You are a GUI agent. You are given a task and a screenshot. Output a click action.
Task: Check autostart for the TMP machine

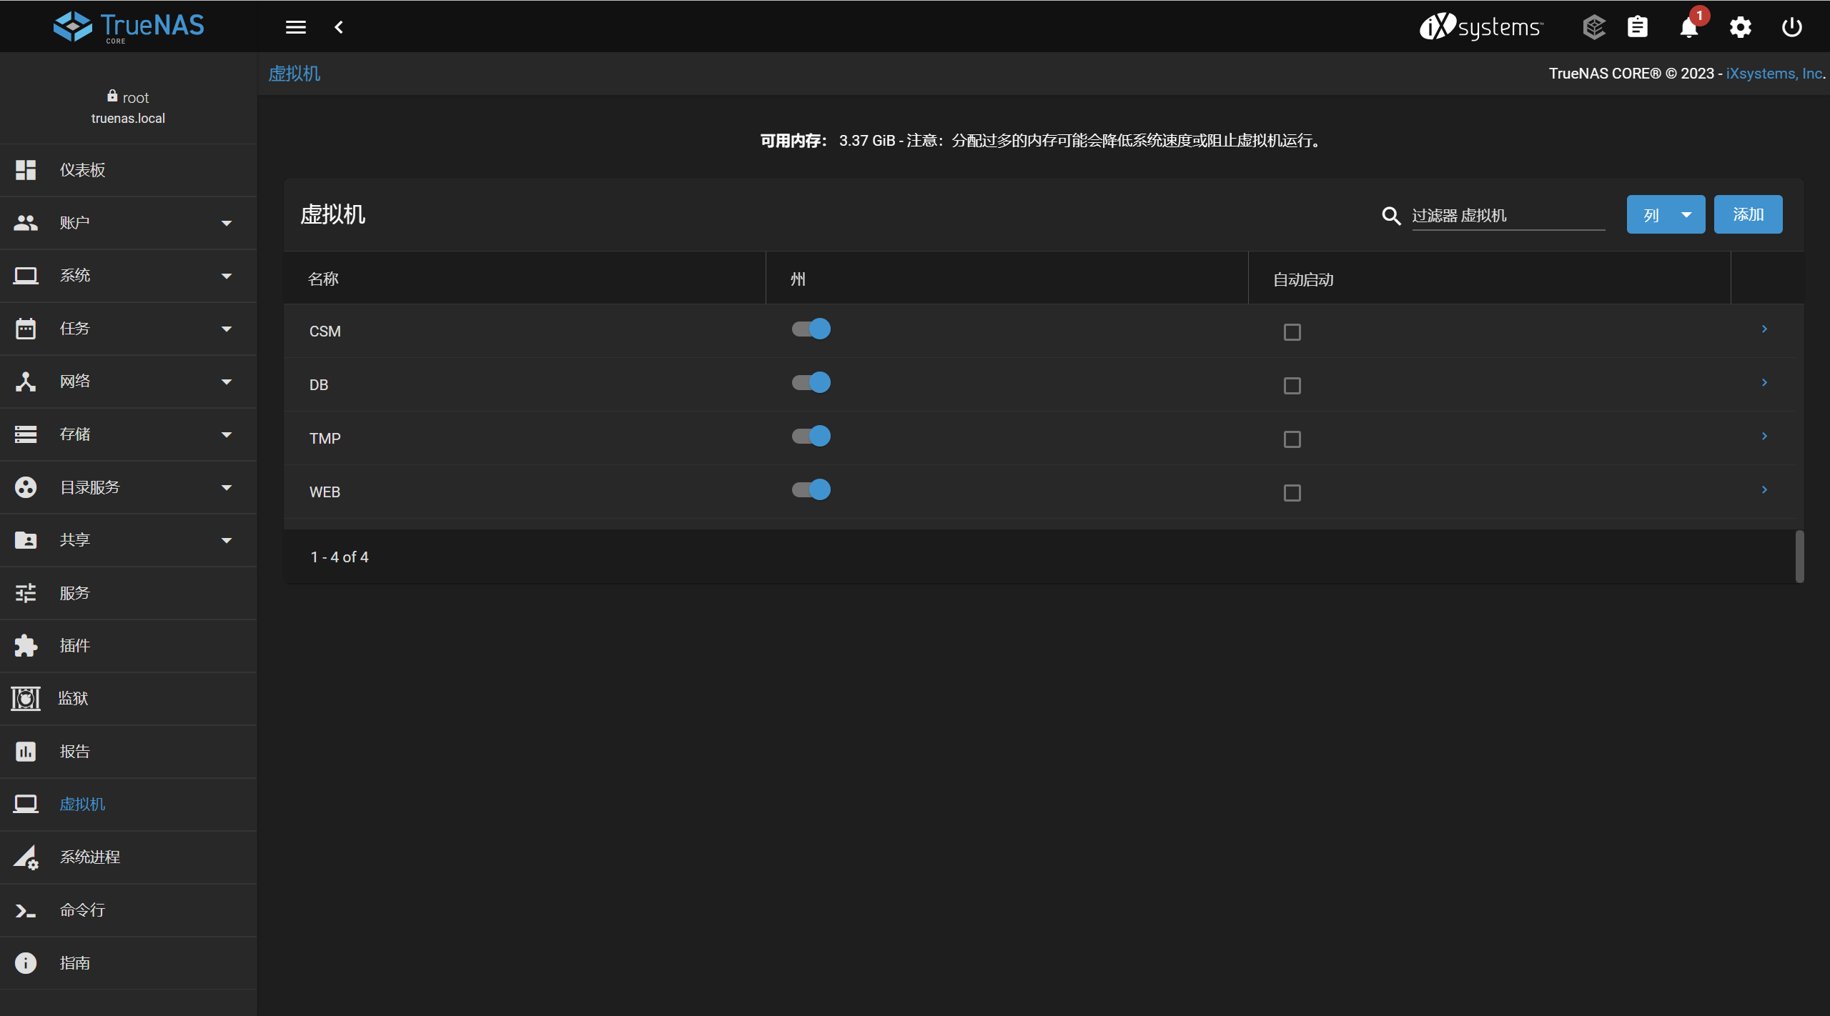[x=1292, y=439]
